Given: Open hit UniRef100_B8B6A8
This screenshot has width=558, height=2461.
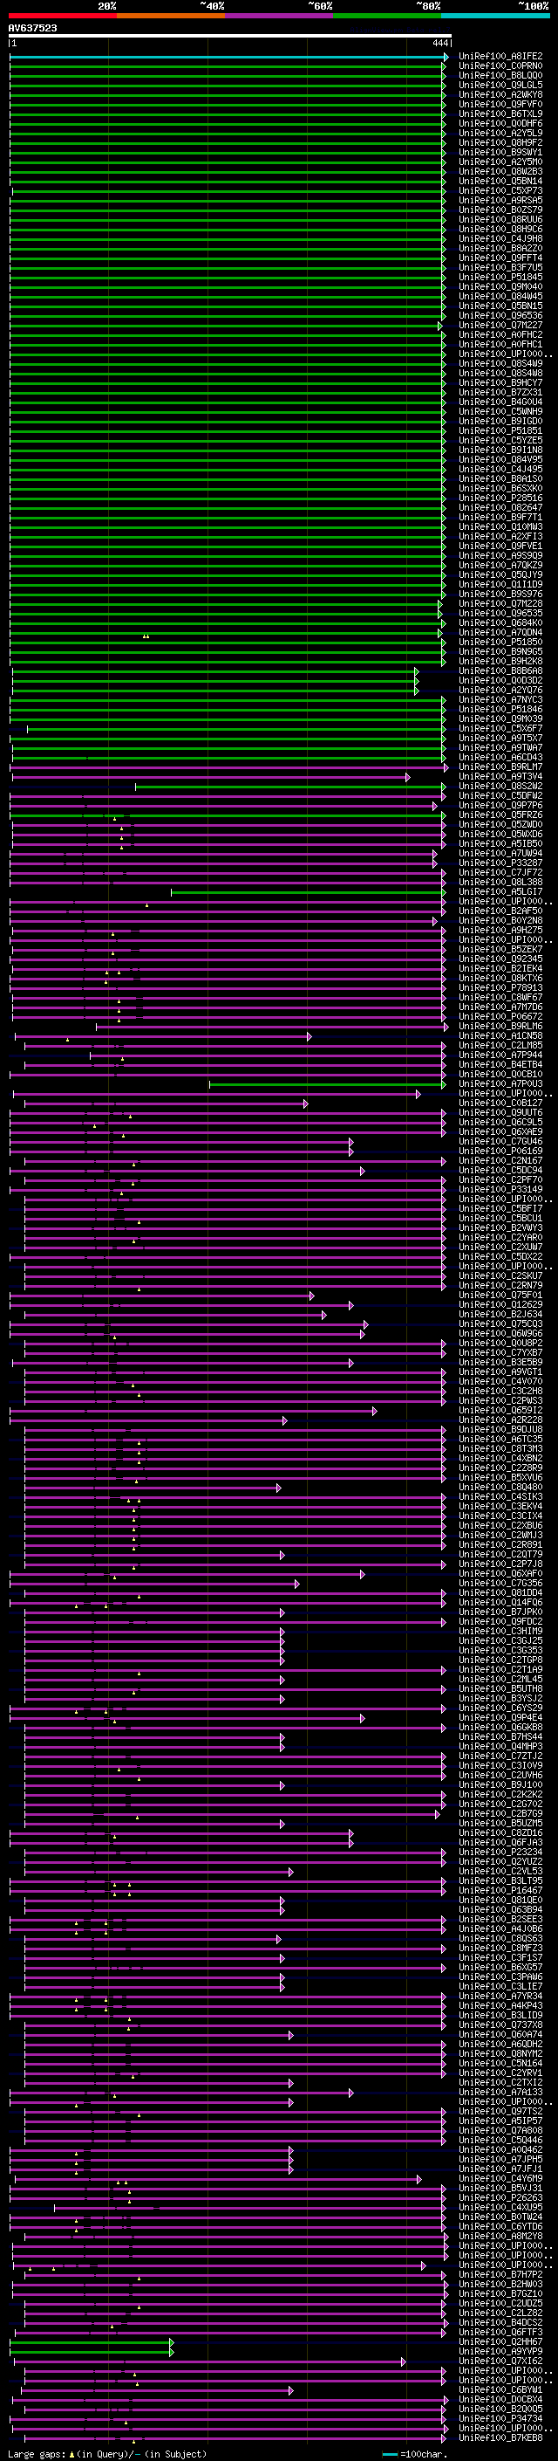Looking at the screenshot, I should click(500, 670).
